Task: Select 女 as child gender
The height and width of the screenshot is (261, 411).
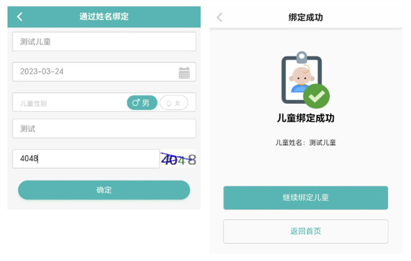Action: click(174, 103)
